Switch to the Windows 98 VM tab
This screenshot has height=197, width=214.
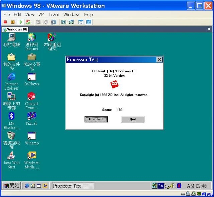coord(15,29)
